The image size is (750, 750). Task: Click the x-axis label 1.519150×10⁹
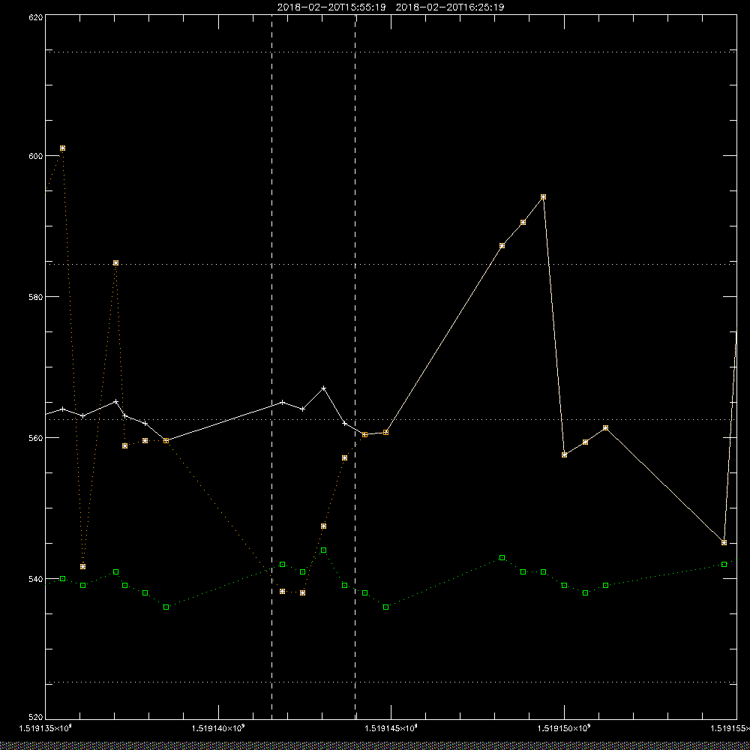564,728
